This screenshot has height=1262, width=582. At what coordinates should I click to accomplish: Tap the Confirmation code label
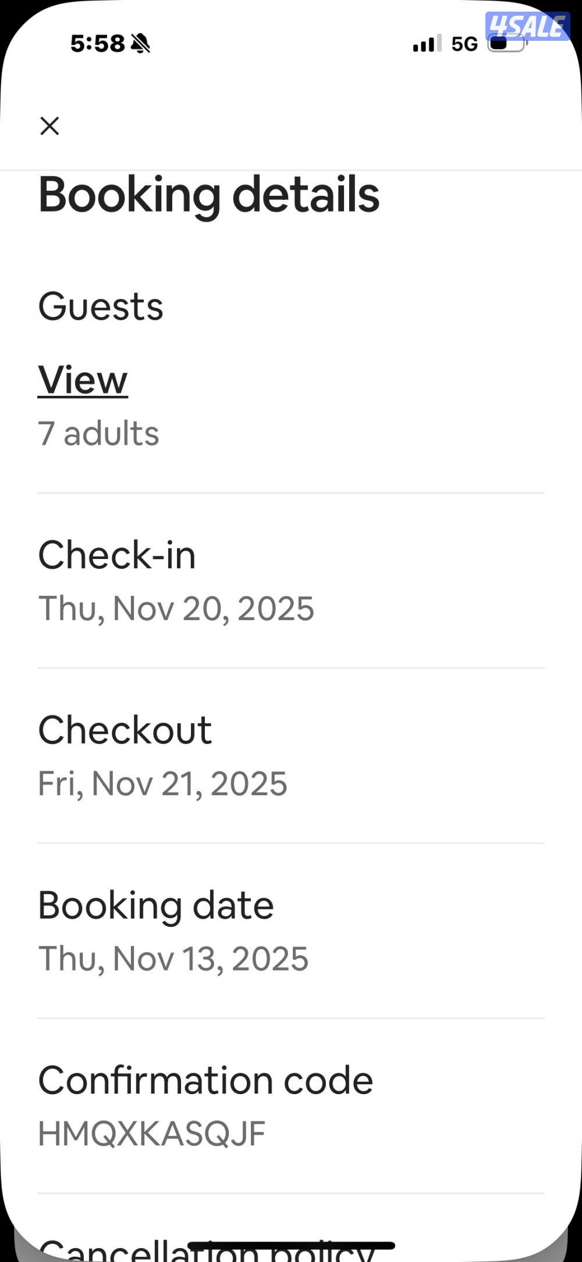point(205,1080)
